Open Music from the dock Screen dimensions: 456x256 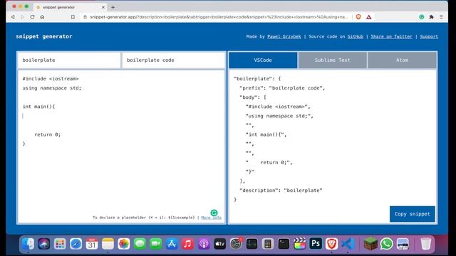(188, 244)
